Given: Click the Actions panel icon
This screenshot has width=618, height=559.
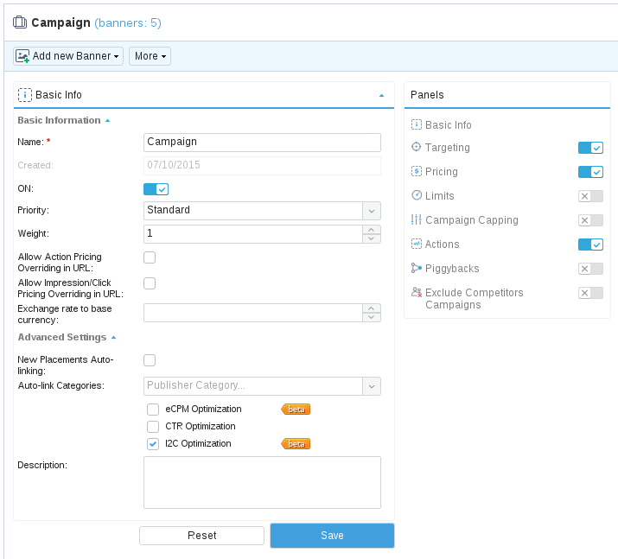Looking at the screenshot, I should tap(417, 245).
